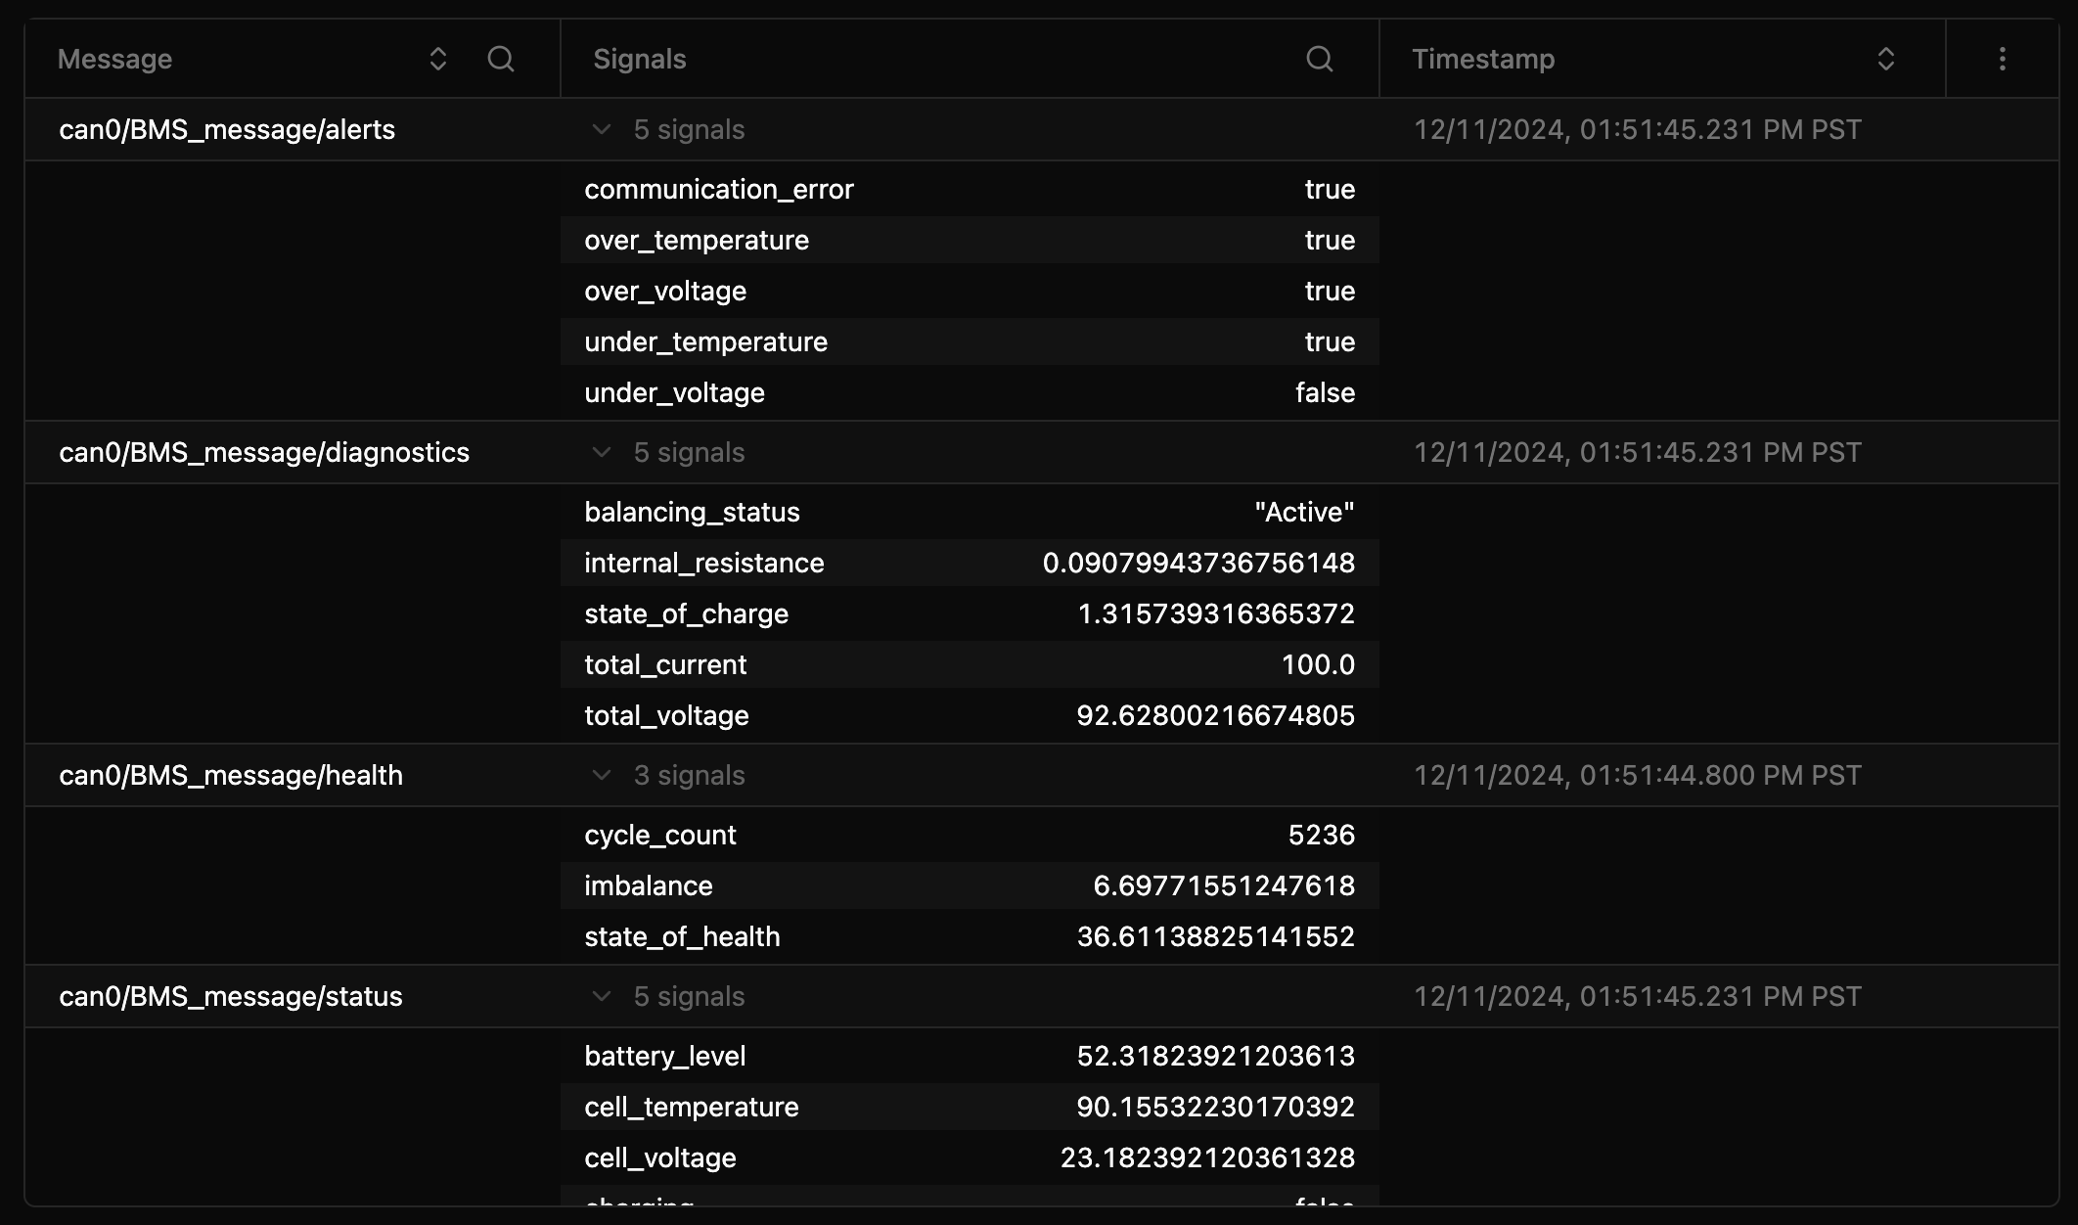Collapse the status 5 signals chevron

point(602,996)
